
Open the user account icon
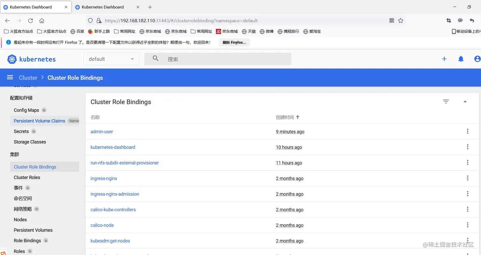[x=477, y=59]
